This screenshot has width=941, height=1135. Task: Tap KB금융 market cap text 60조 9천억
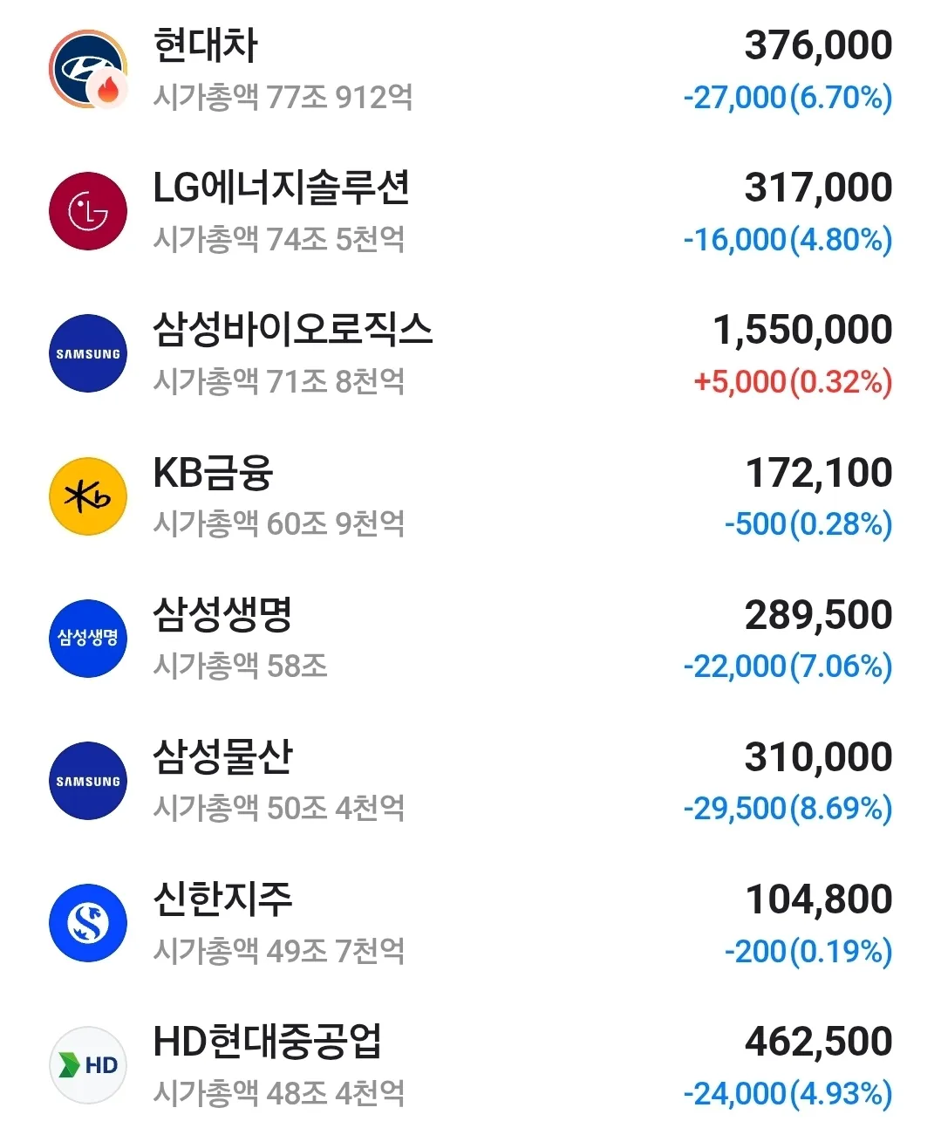point(335,523)
